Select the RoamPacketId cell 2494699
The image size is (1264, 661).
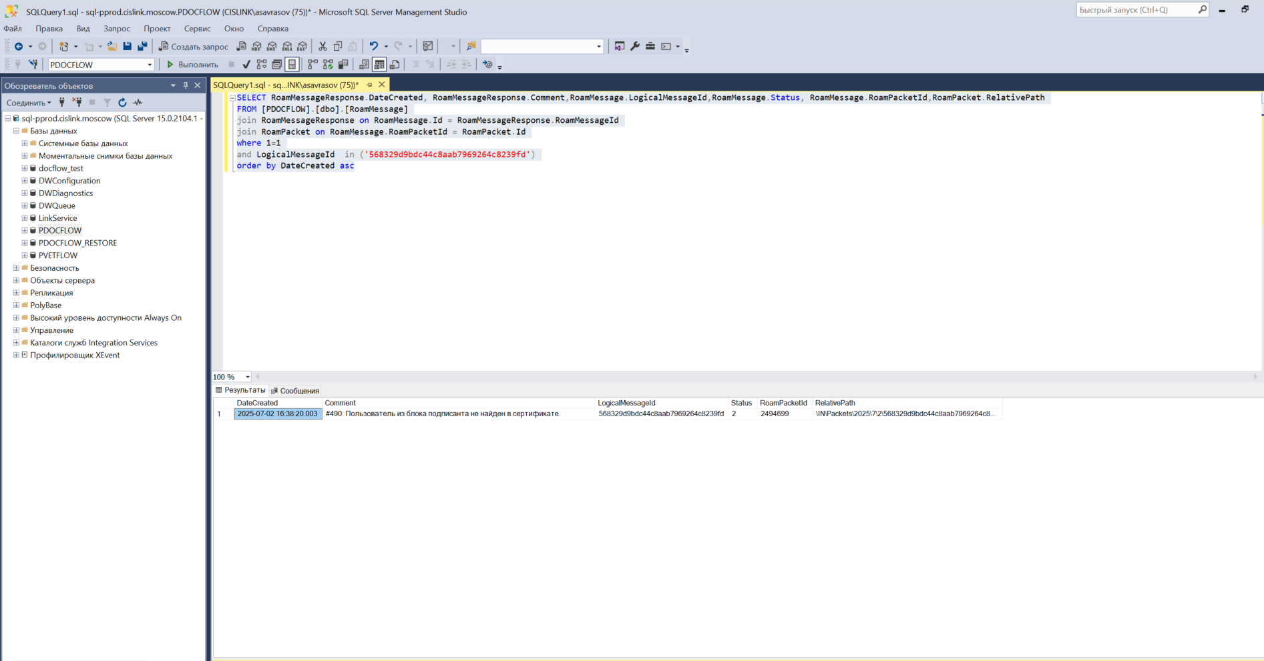point(784,414)
